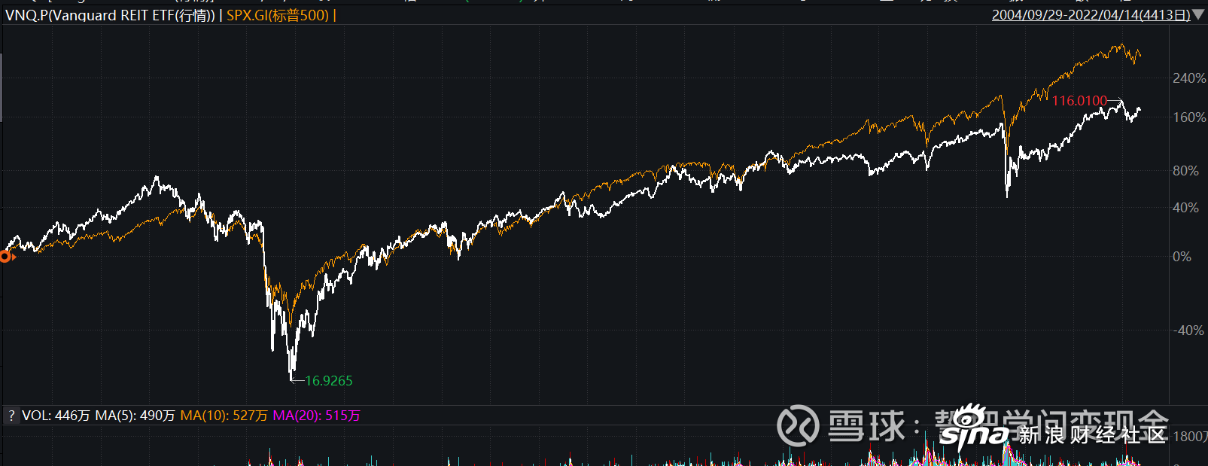Click the 80% axis label
Image resolution: width=1208 pixels, height=466 pixels.
[x=1185, y=171]
